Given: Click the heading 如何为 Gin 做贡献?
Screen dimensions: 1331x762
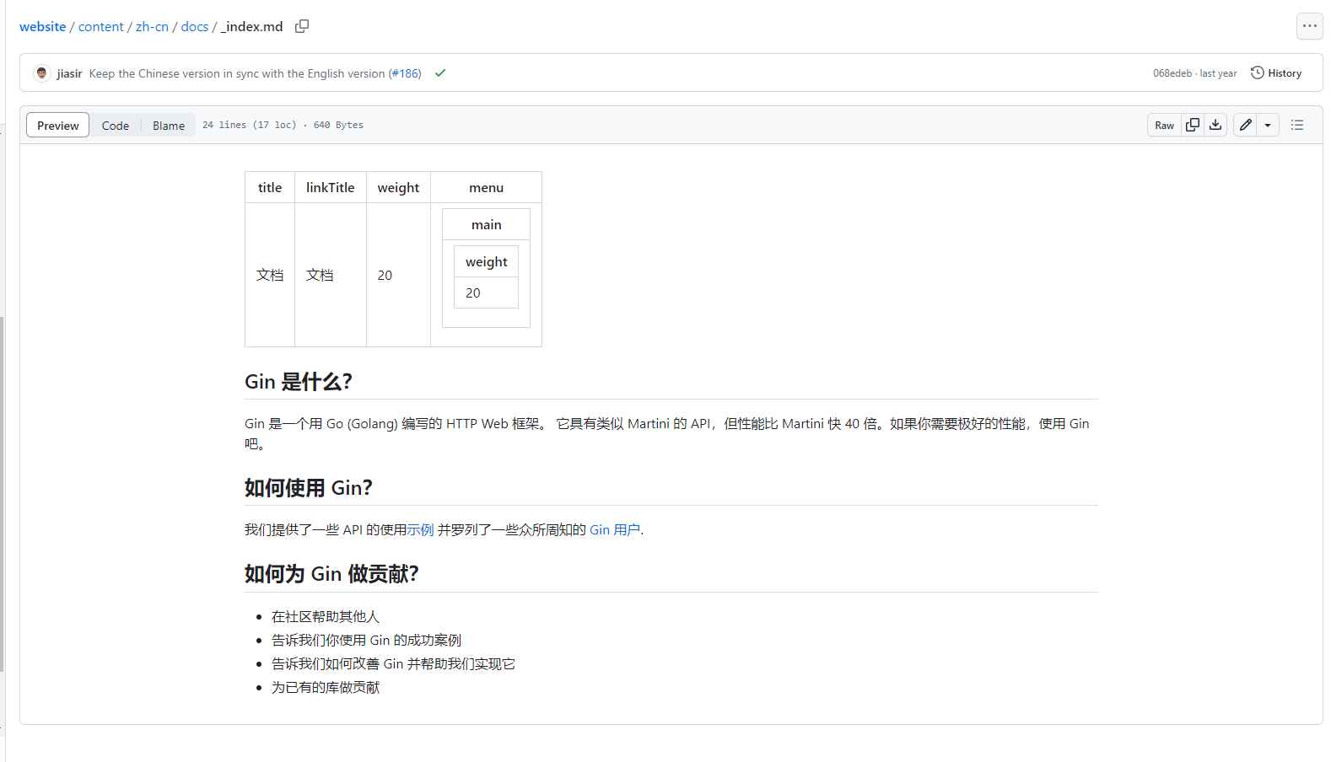Looking at the screenshot, I should [x=331, y=574].
